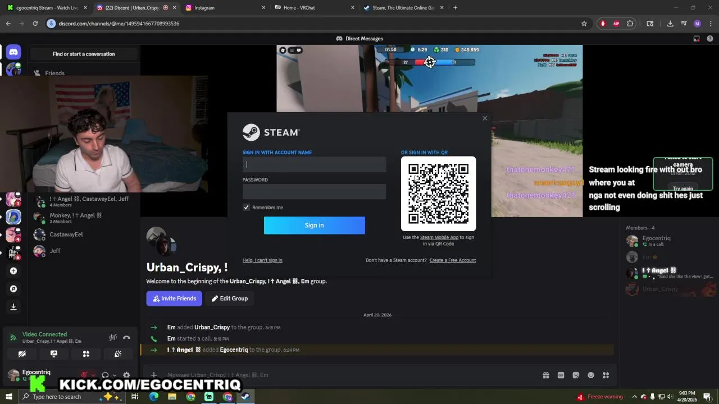719x404 pixels.
Task: Open Help, I can't sign in
Action: [262, 260]
